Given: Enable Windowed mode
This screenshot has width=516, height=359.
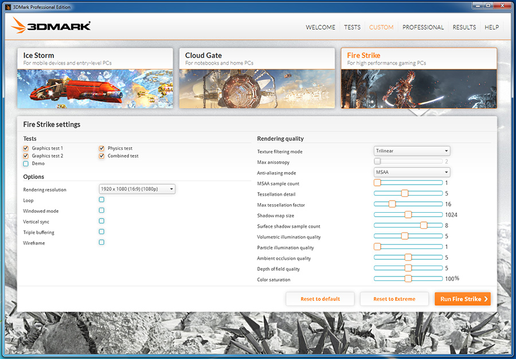Looking at the screenshot, I should coord(101,210).
